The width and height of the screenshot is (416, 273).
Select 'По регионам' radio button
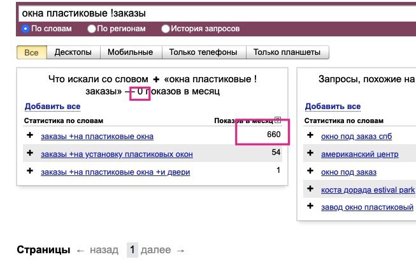92,29
